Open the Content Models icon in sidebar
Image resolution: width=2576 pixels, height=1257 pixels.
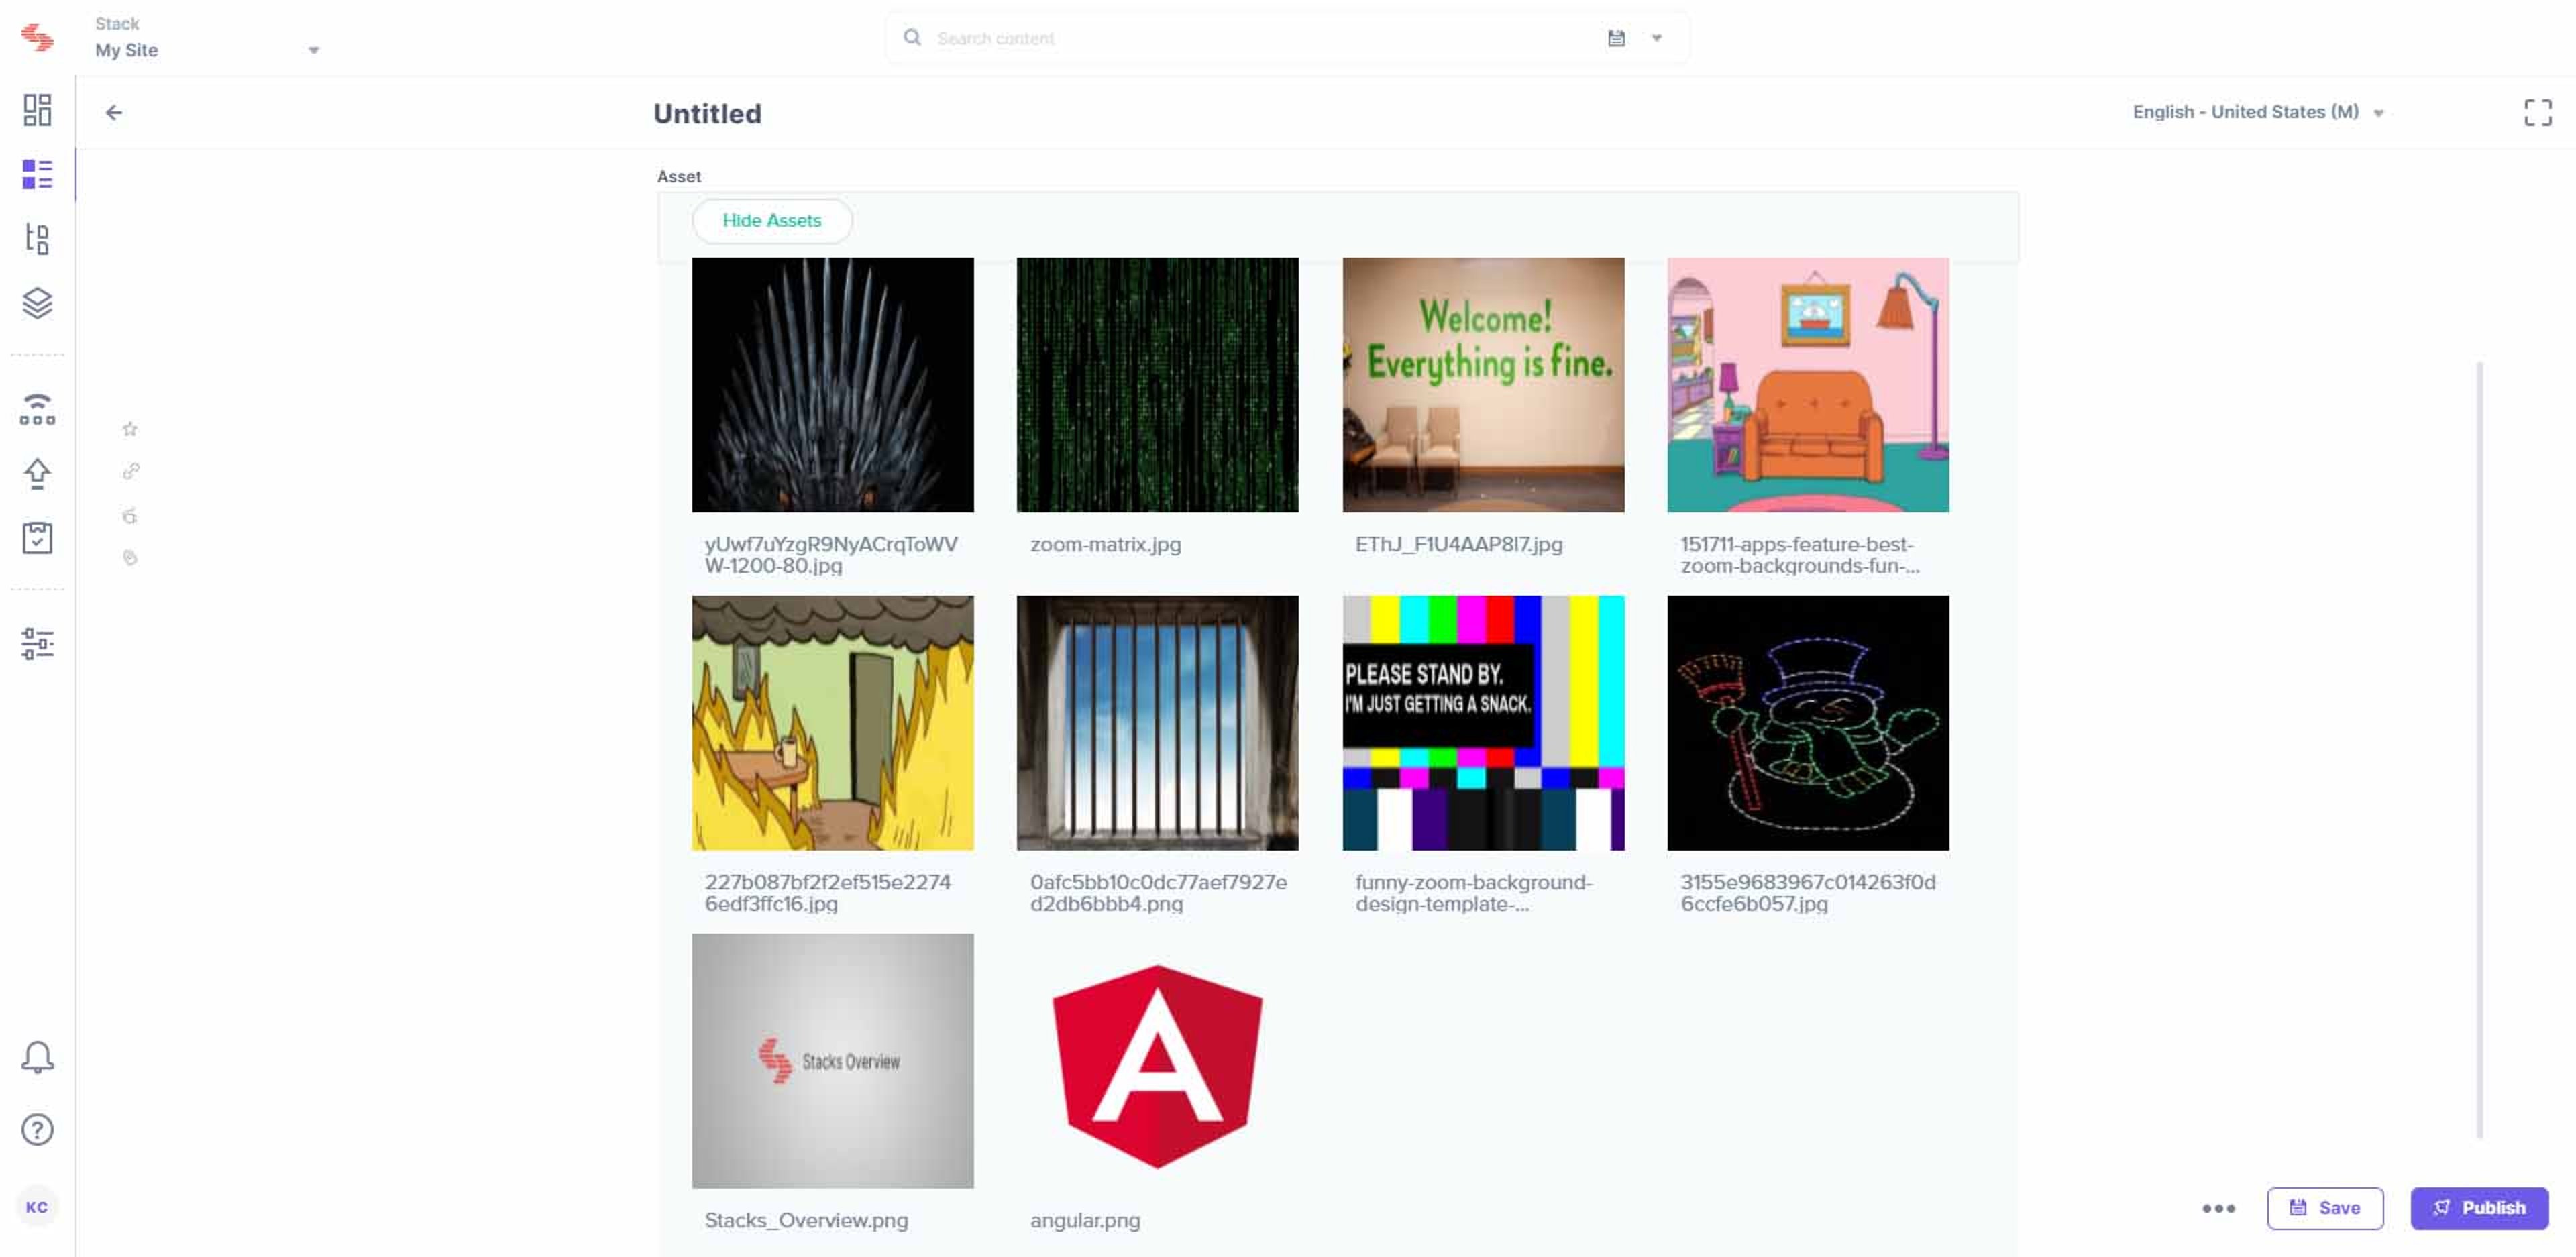[x=37, y=238]
